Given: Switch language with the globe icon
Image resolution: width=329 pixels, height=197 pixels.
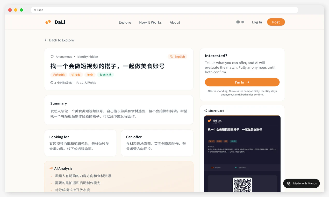Looking at the screenshot, I should click(x=238, y=22).
